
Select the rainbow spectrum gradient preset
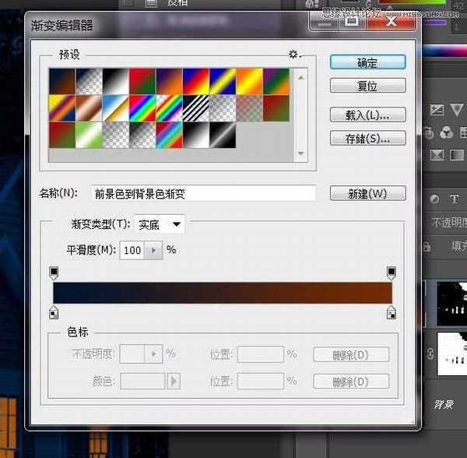(x=141, y=107)
